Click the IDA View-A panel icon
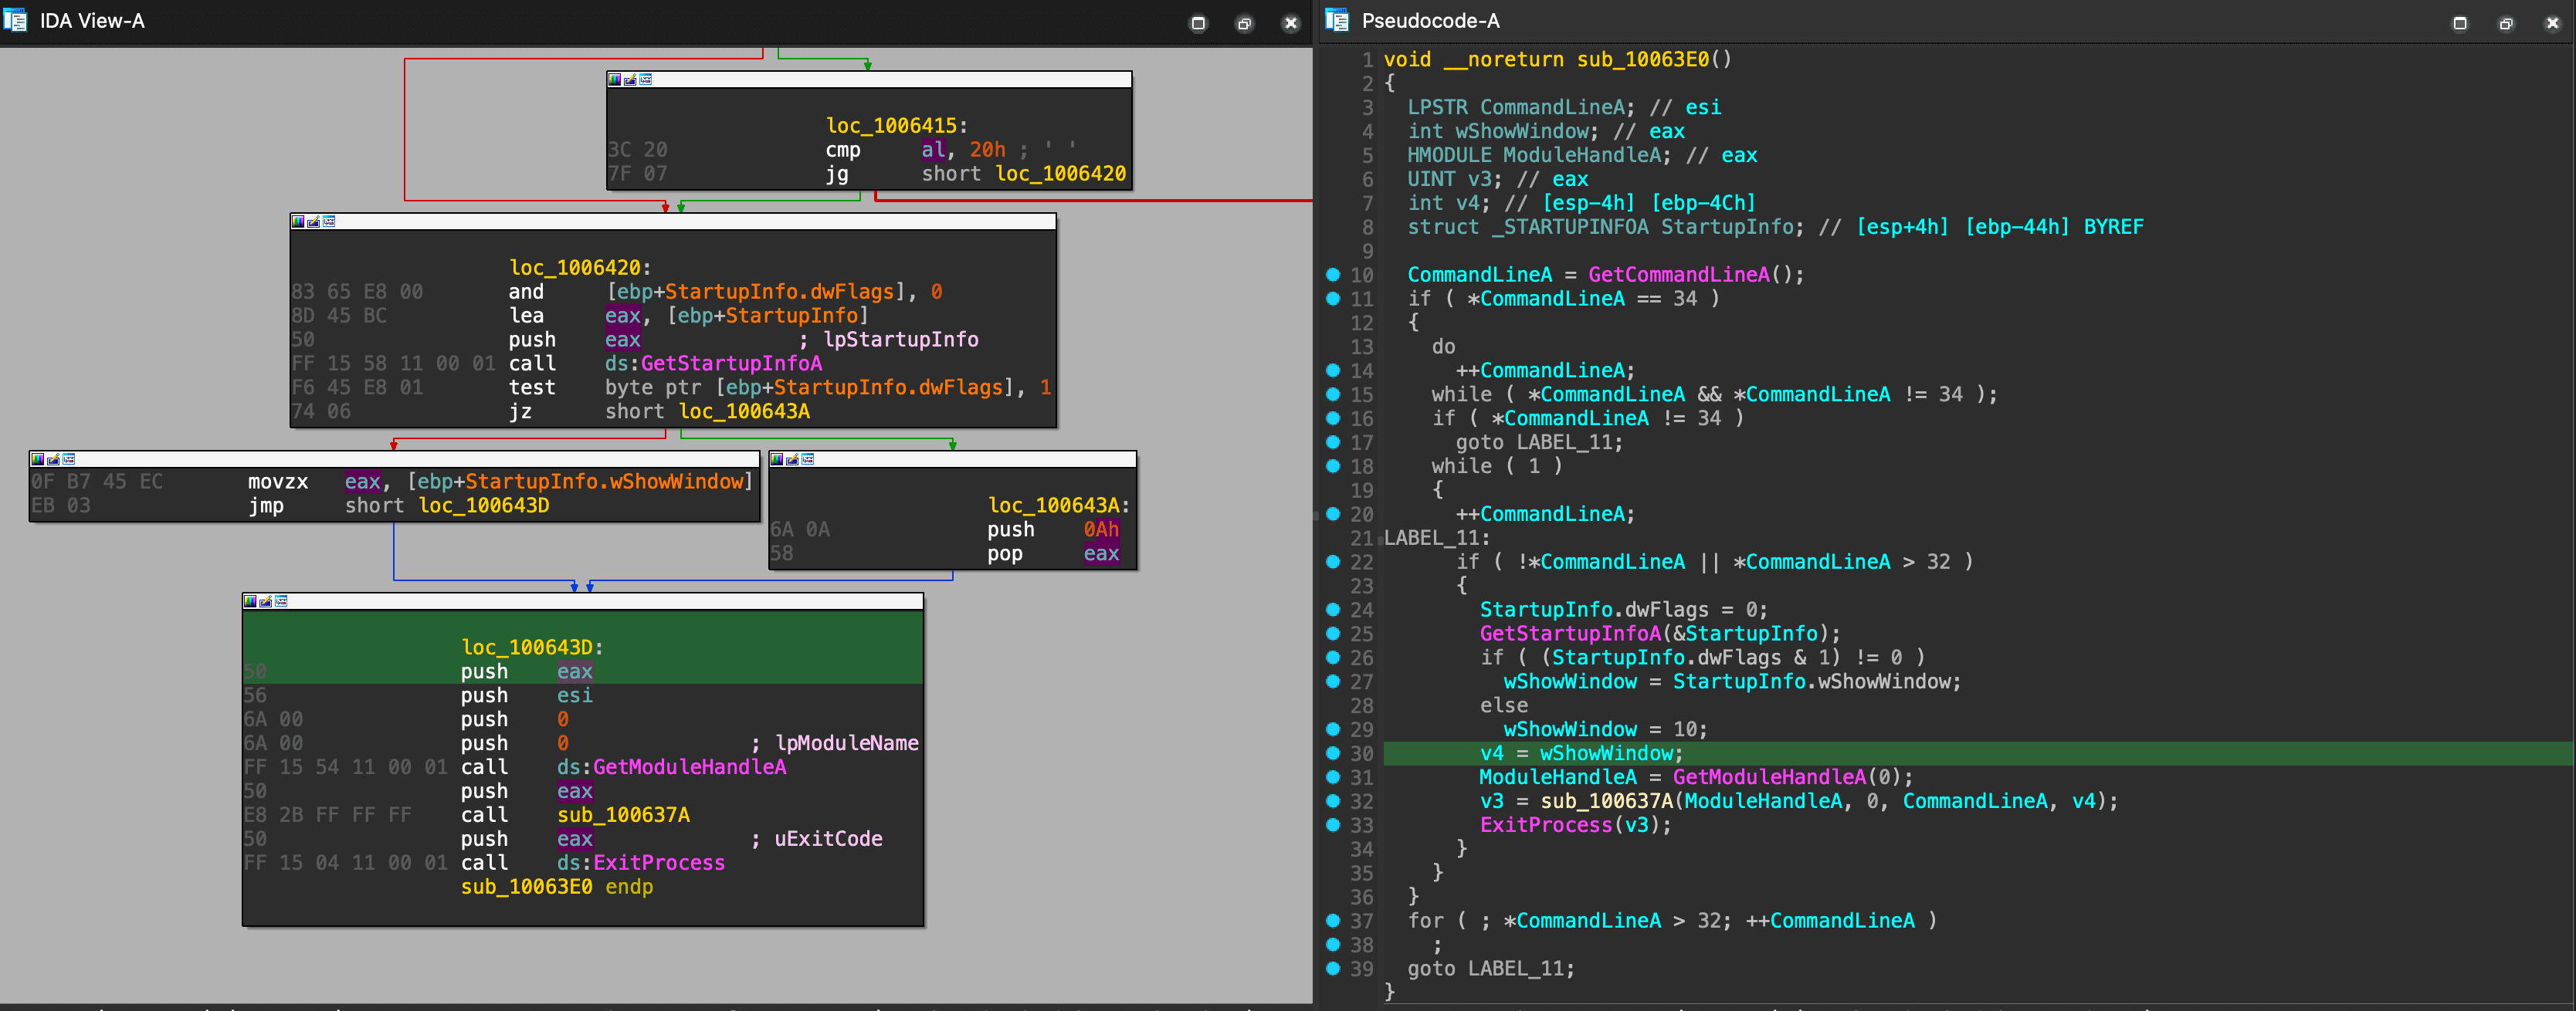2576x1011 pixels. pyautogui.click(x=15, y=20)
